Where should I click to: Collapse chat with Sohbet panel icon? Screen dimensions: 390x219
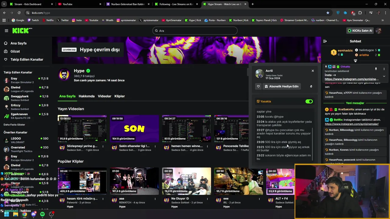pos(325,41)
